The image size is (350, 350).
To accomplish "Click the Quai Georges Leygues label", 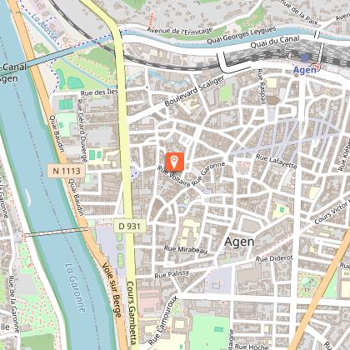I will 242,35.
